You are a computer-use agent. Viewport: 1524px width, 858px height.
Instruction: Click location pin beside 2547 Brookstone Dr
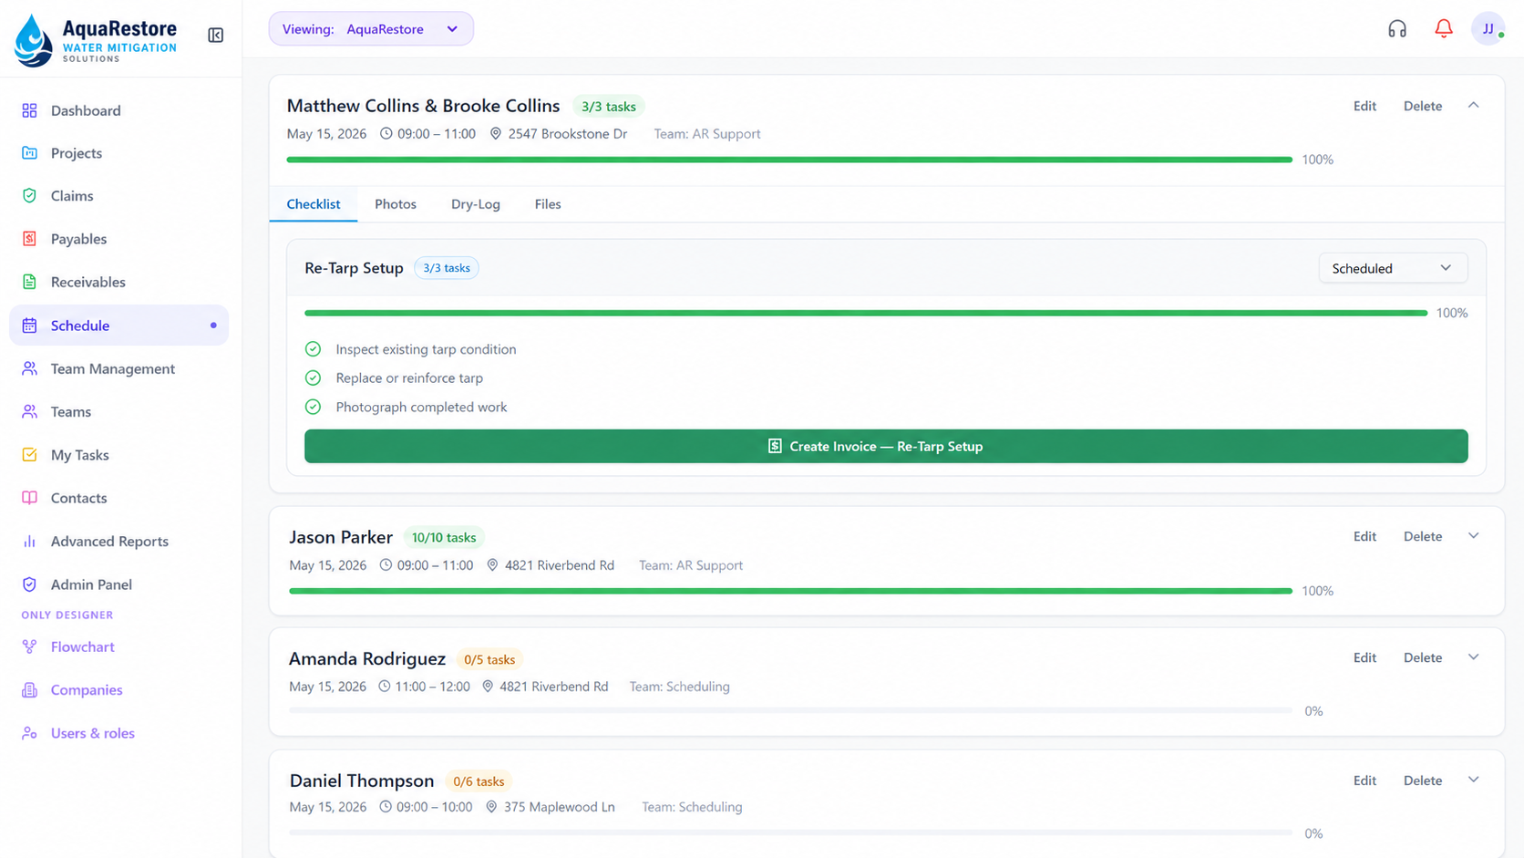(x=496, y=134)
